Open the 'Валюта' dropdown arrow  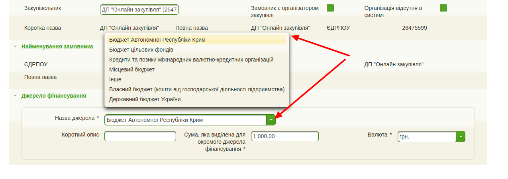461,137
